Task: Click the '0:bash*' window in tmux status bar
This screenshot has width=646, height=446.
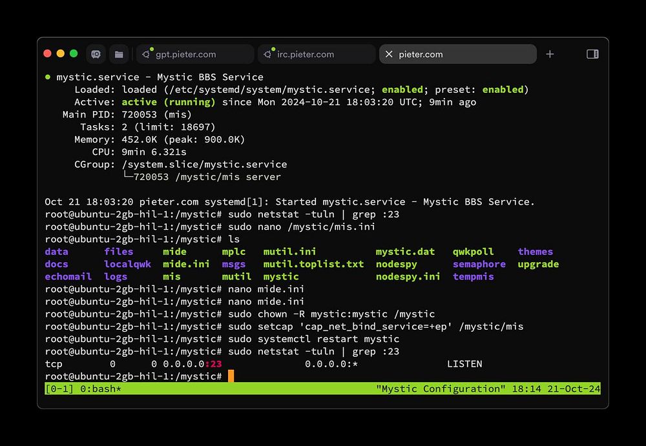Action: coord(101,389)
